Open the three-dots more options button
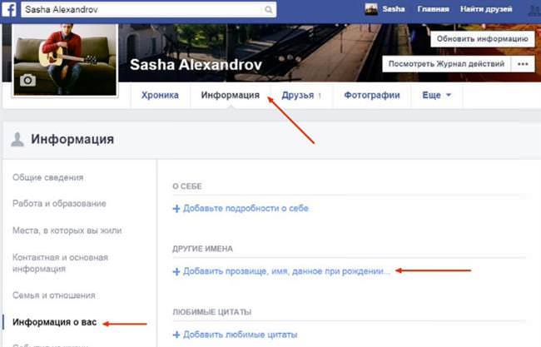The width and height of the screenshot is (541, 347). coord(523,64)
